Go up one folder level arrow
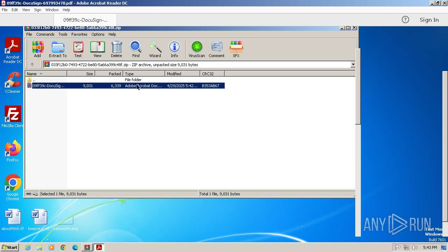The image size is (448, 252). coord(32,64)
